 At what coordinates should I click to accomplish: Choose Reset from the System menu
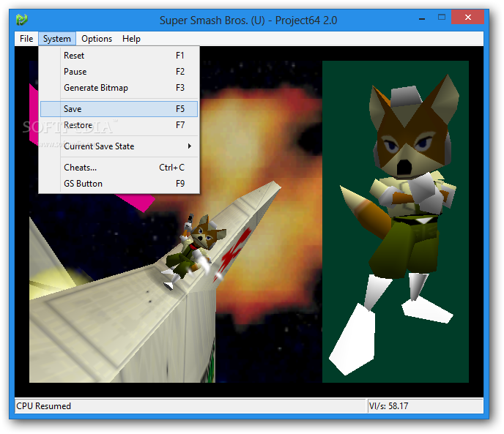[119, 56]
